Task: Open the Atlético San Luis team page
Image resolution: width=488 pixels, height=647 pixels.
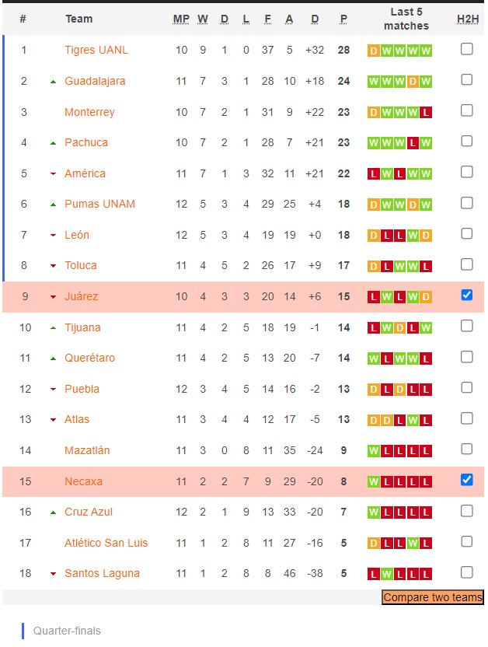Action: (x=106, y=542)
